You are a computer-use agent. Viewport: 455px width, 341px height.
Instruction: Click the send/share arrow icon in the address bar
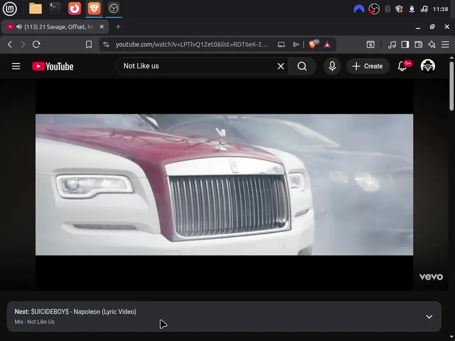coord(296,45)
